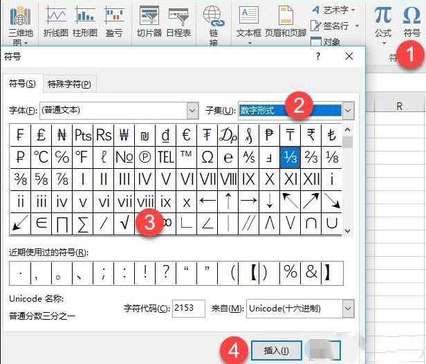
Task: Select the one-third ⅓ symbol
Action: (290, 157)
